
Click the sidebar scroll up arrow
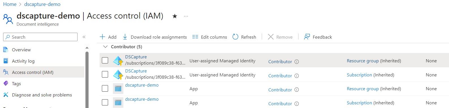[x=87, y=48]
